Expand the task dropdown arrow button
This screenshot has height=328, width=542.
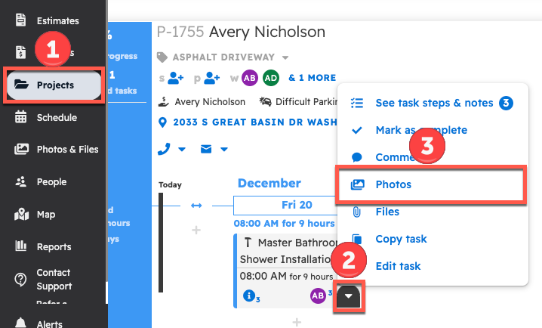tap(347, 296)
